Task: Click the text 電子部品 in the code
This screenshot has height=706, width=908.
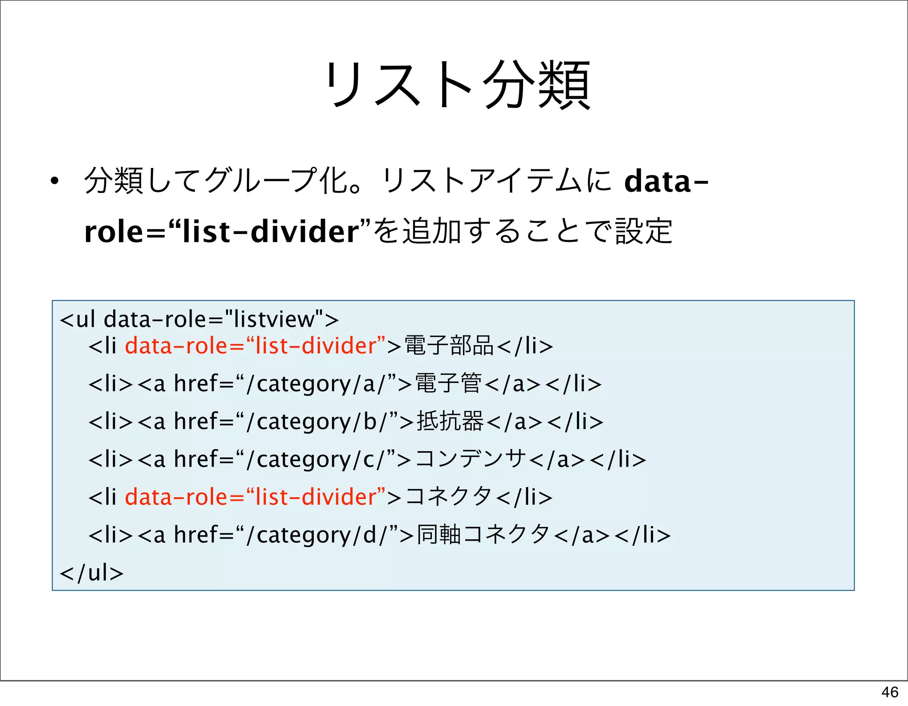Action: tap(449, 346)
